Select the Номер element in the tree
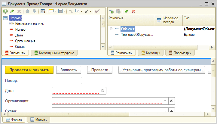 [20, 29]
